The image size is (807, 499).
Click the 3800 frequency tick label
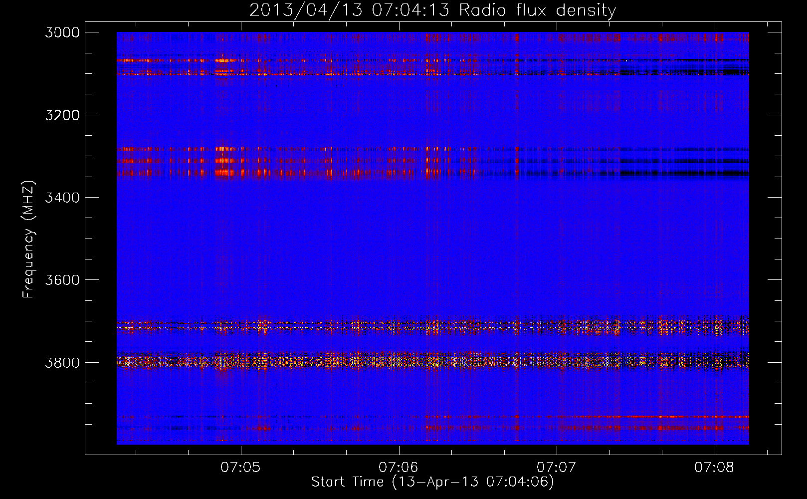point(62,362)
